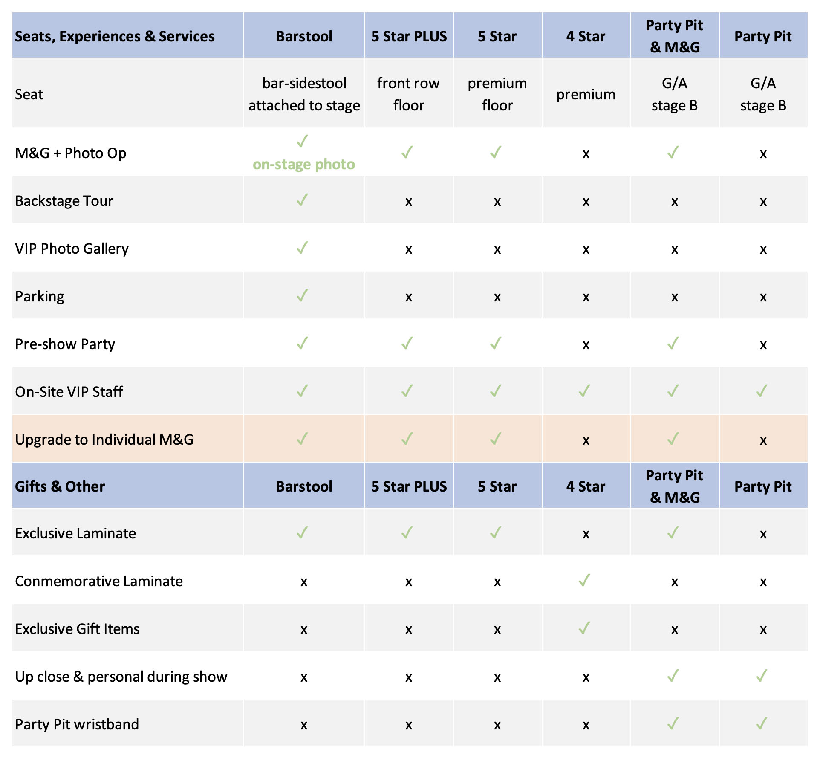Click Up close & personal checkmark under Party Pit & M&G
This screenshot has width=823, height=758.
click(x=673, y=675)
